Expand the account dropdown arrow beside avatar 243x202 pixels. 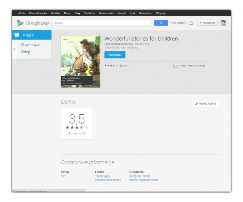point(228,23)
